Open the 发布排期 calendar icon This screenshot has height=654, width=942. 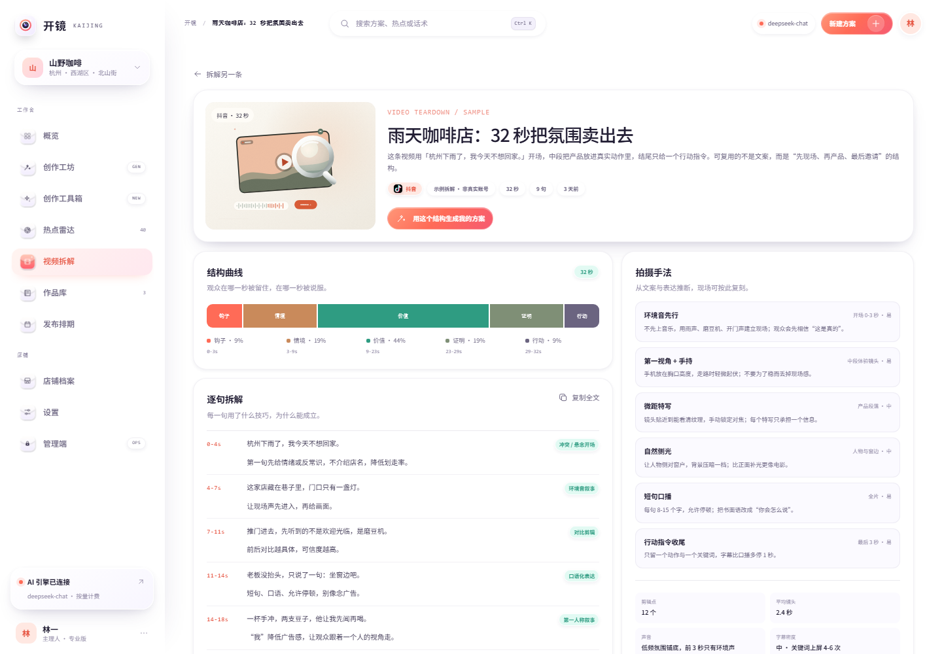pos(27,324)
